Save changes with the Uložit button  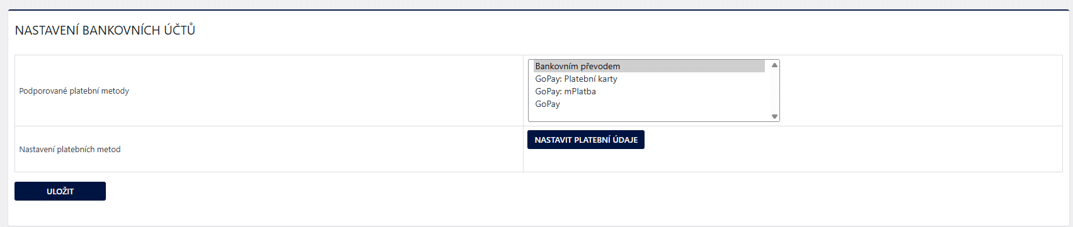tap(60, 191)
